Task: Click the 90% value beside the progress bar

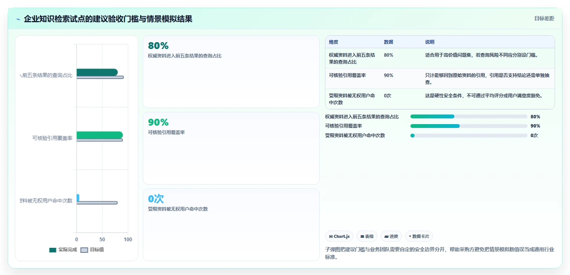Action: pyautogui.click(x=535, y=126)
